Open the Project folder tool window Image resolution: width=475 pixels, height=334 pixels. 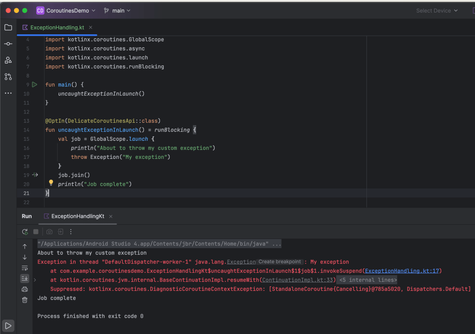(x=8, y=28)
